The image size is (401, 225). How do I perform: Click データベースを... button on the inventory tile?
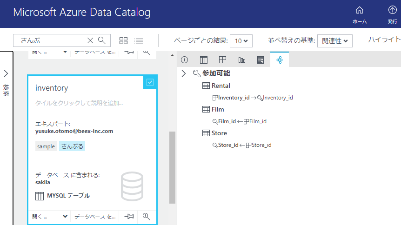[x=95, y=217]
